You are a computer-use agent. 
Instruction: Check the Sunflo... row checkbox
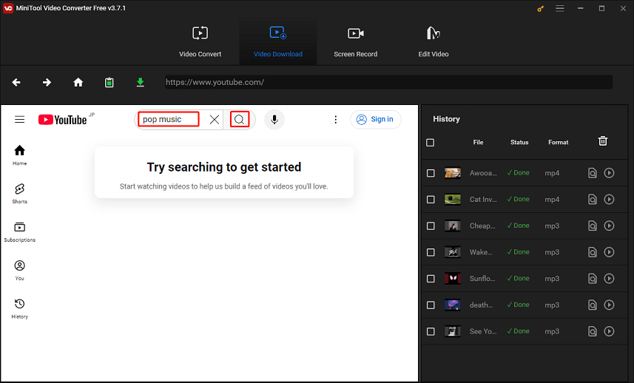(431, 279)
